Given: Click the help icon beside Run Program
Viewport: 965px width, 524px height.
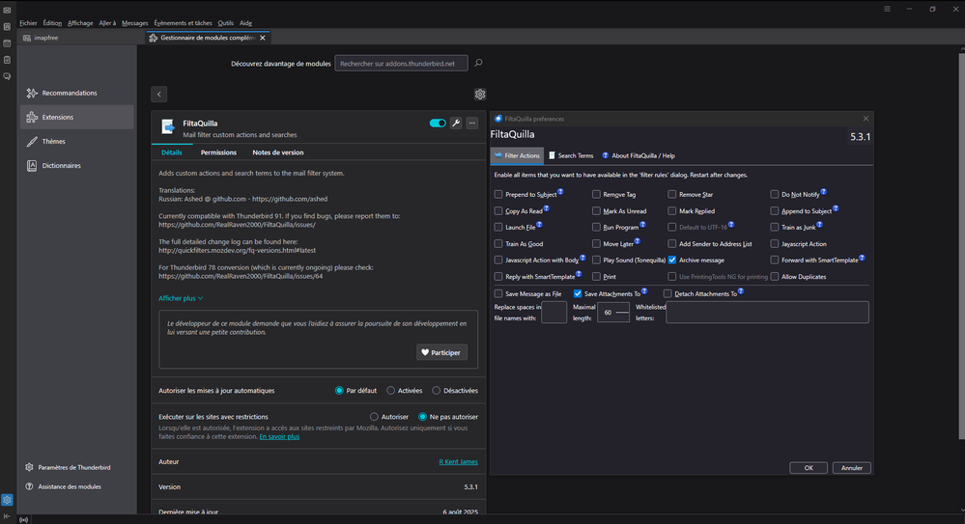Looking at the screenshot, I should (642, 226).
